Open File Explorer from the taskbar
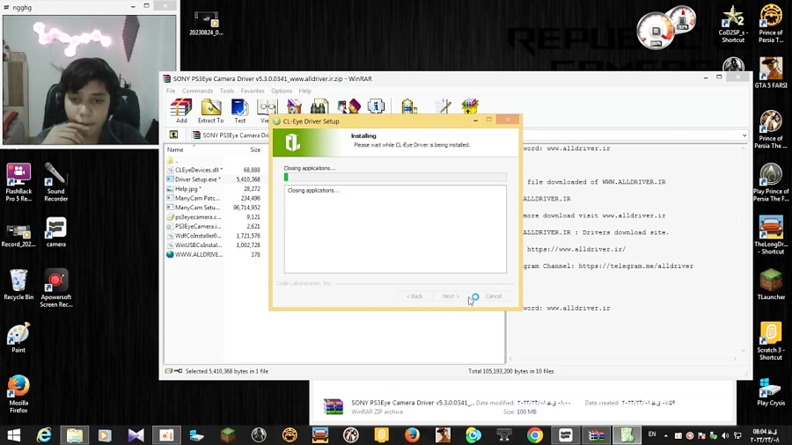Image resolution: width=792 pixels, height=445 pixels. (74, 435)
